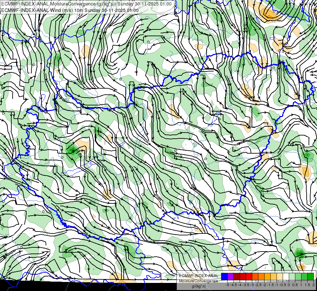The image size is (317, 291).
Task: Click the -3.5 legend tick label
Action: (246, 285)
